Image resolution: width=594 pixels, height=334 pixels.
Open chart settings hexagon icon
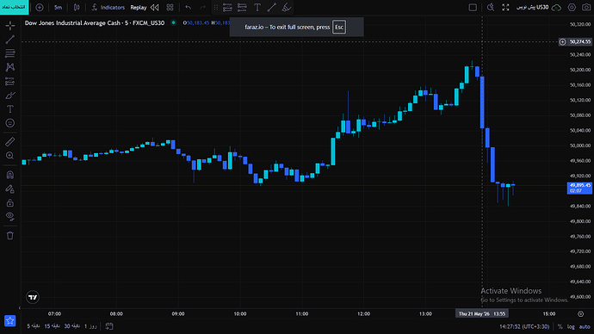(x=572, y=7)
